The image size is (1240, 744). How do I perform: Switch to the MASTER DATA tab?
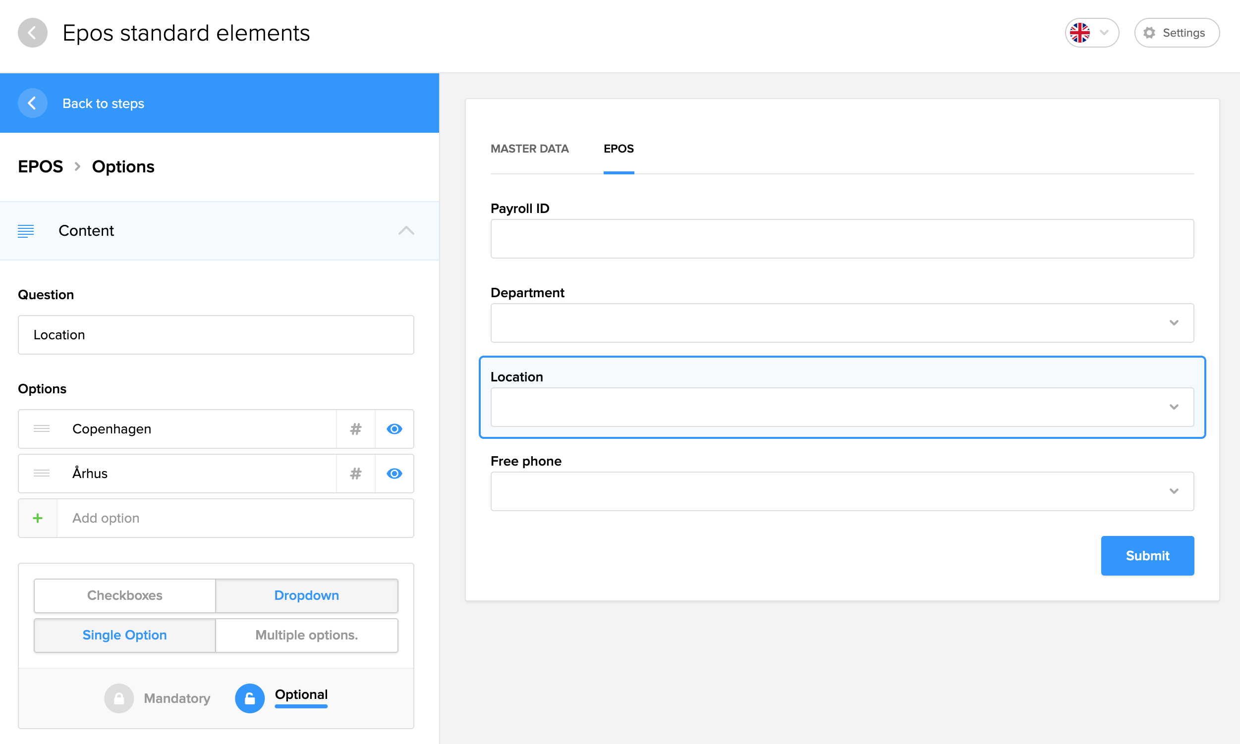(x=529, y=149)
